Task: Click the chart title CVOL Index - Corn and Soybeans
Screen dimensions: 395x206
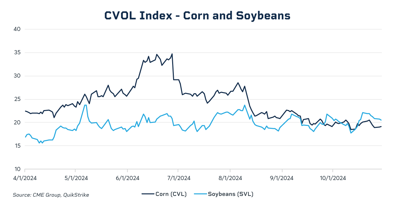Action: [x=197, y=15]
